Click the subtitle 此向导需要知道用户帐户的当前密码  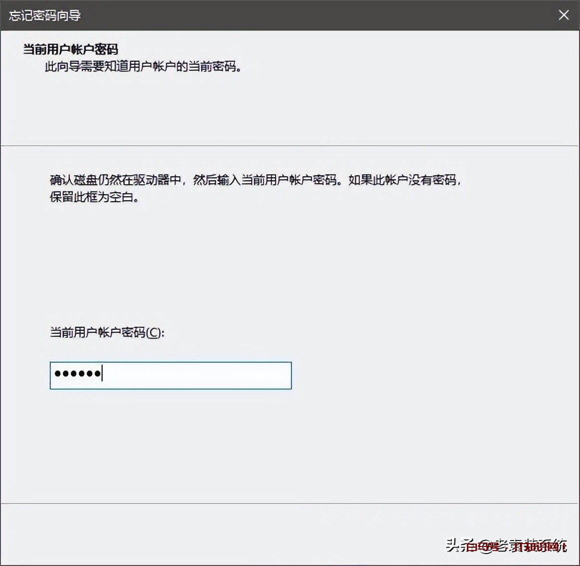[x=144, y=66]
